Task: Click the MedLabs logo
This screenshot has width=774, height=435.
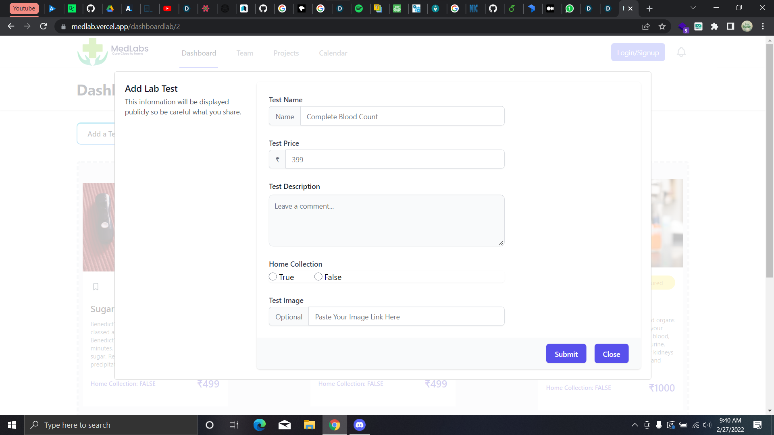Action: pos(113,52)
